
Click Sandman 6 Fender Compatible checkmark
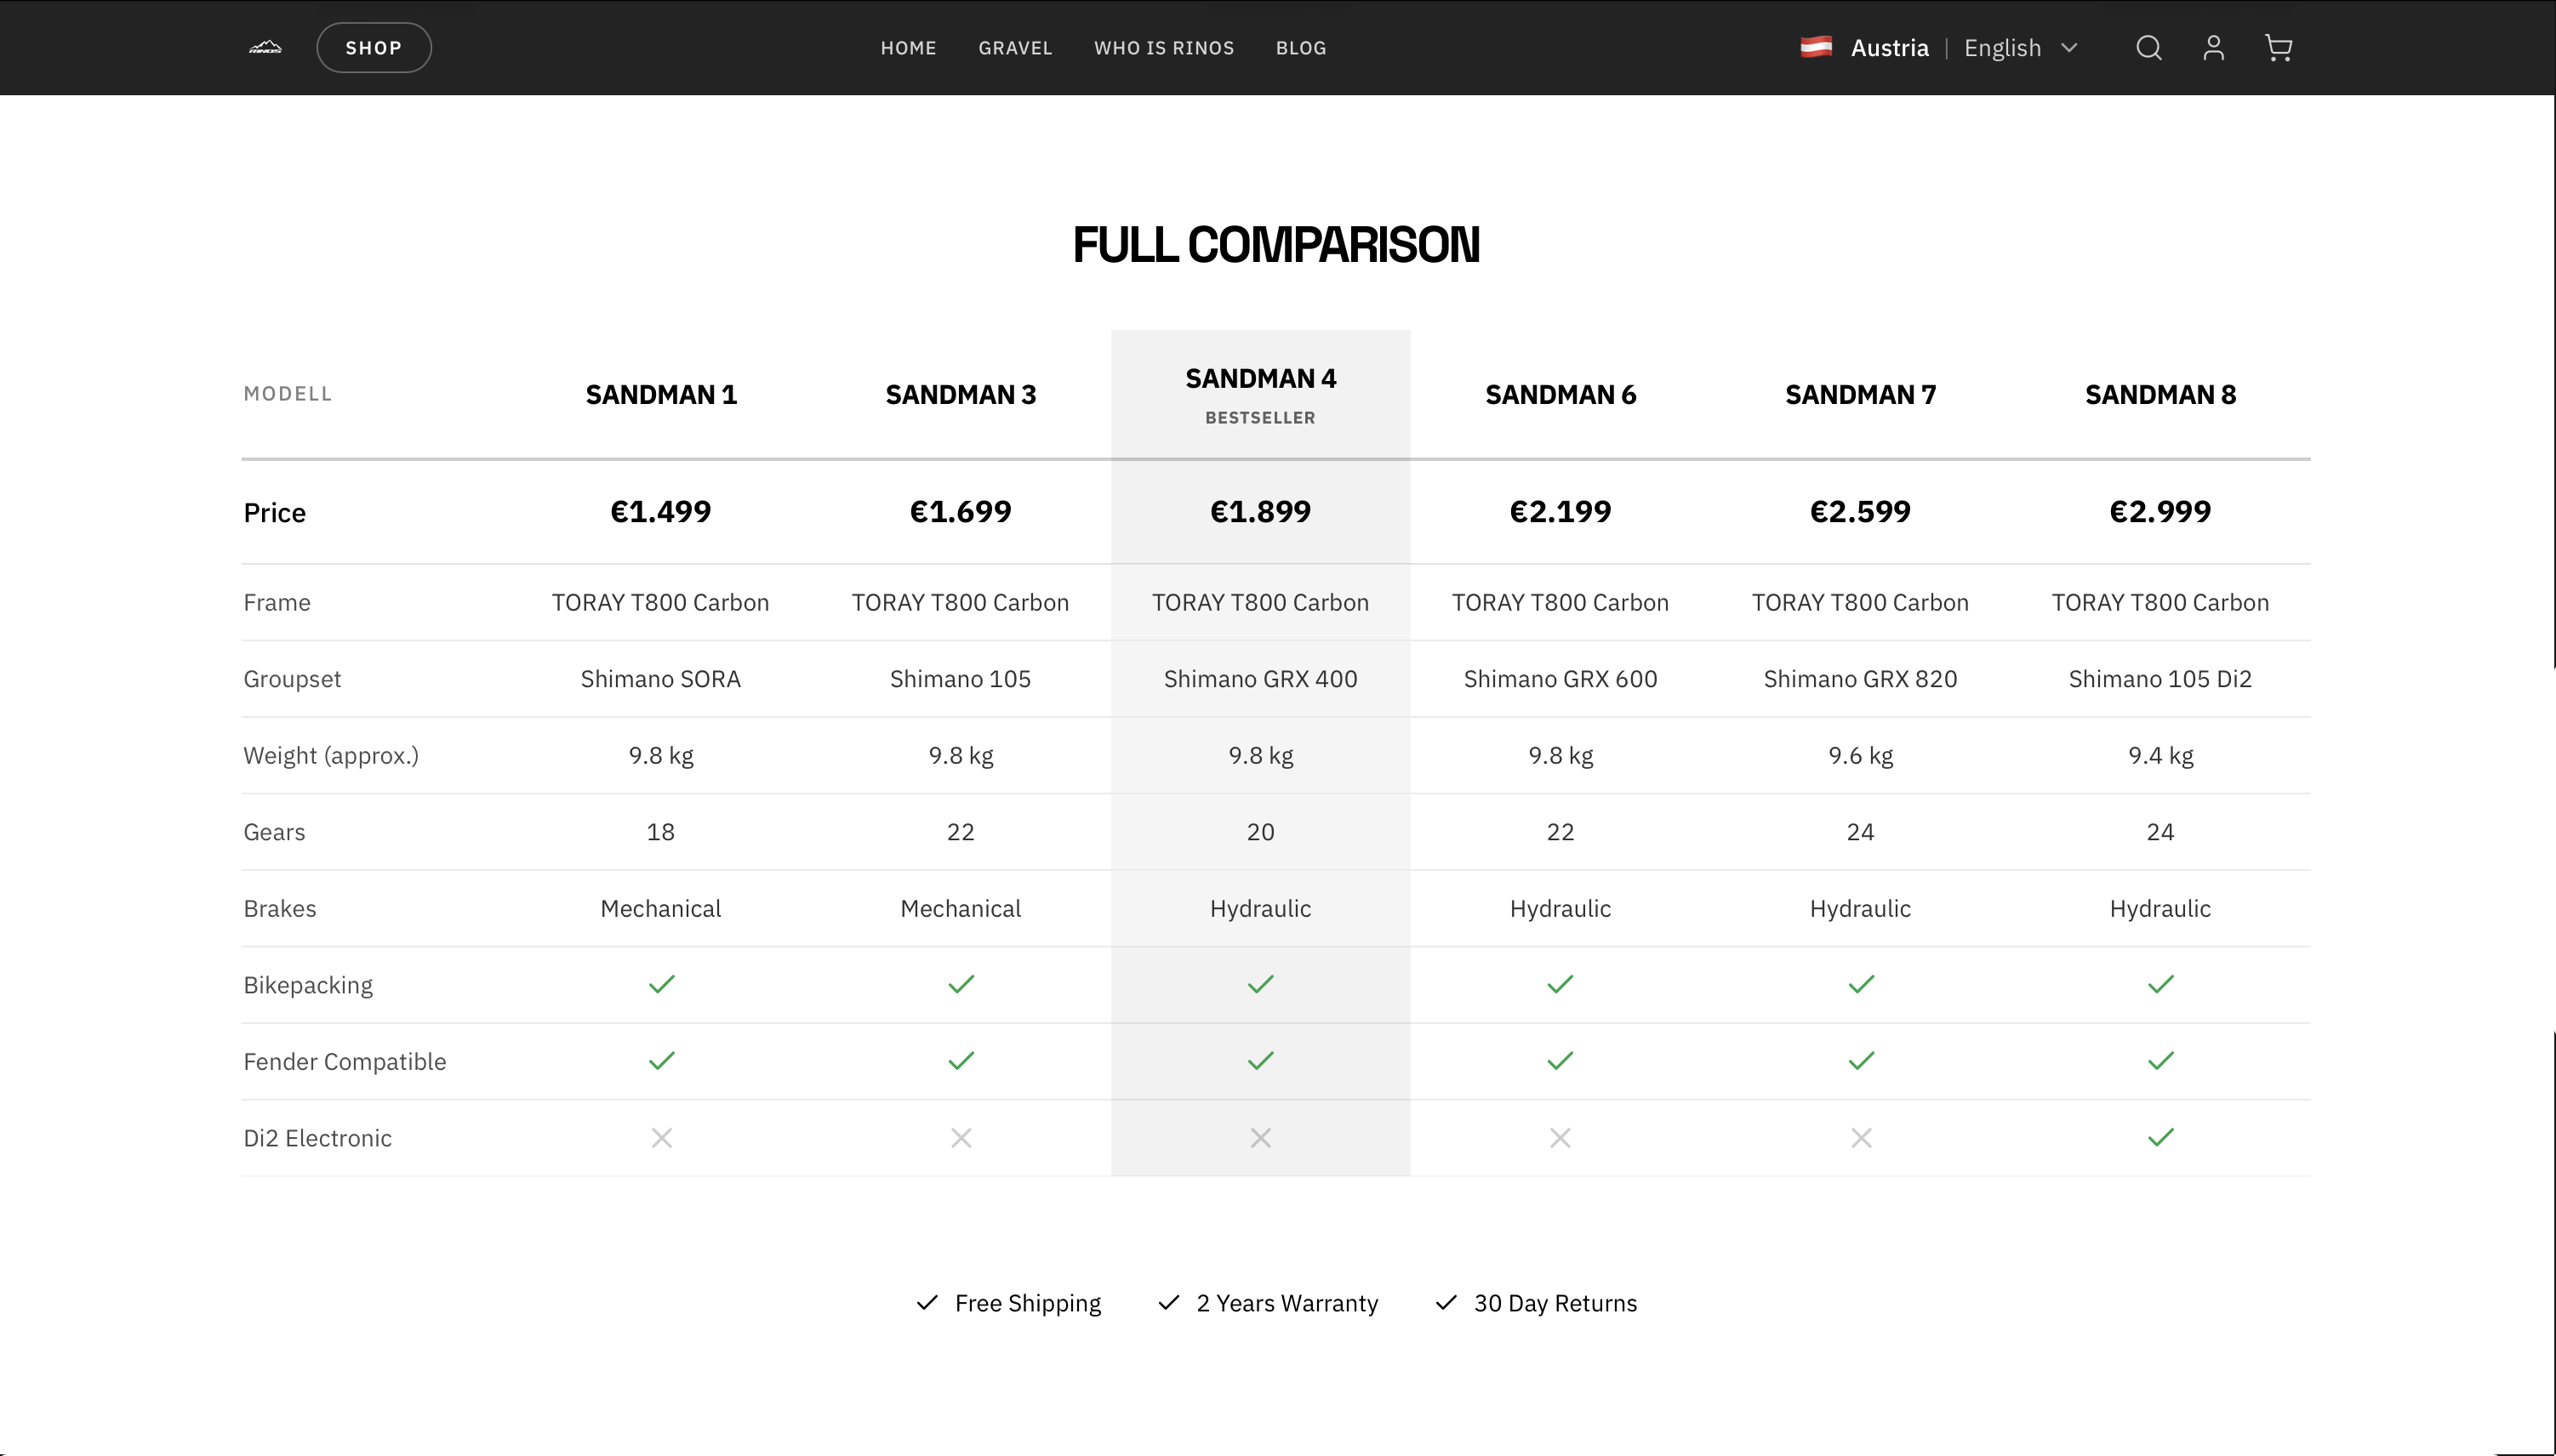[x=1560, y=1061]
